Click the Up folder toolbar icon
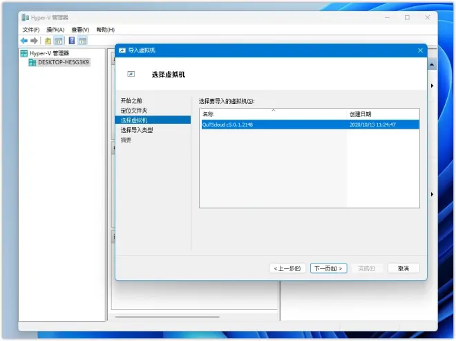Viewport: 456px width, 341px height. pos(48,41)
